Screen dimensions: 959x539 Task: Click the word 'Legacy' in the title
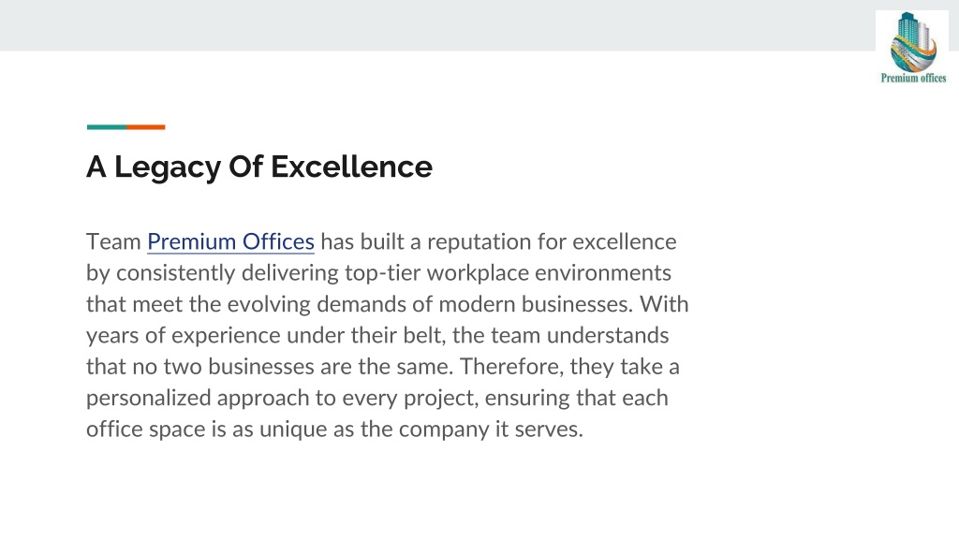click(x=167, y=167)
